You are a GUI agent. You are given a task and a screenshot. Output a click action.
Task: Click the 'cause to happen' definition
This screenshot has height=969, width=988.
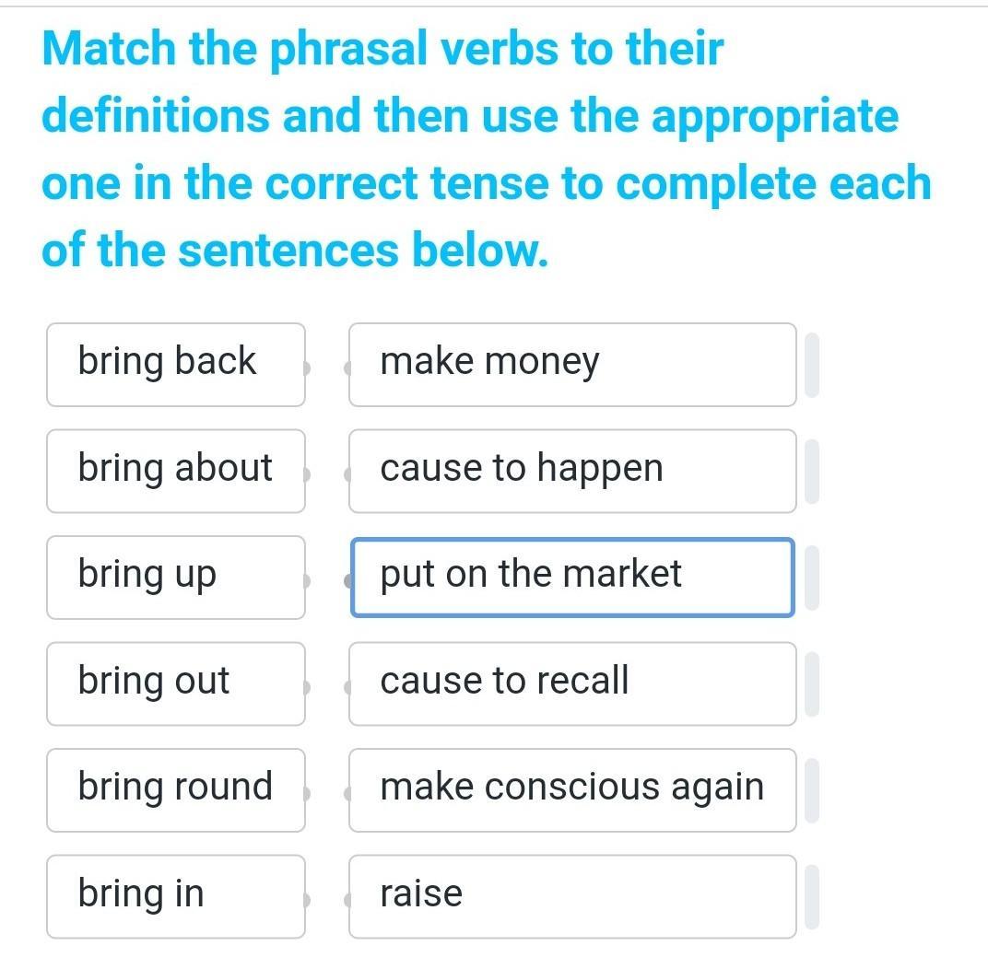[571, 471]
